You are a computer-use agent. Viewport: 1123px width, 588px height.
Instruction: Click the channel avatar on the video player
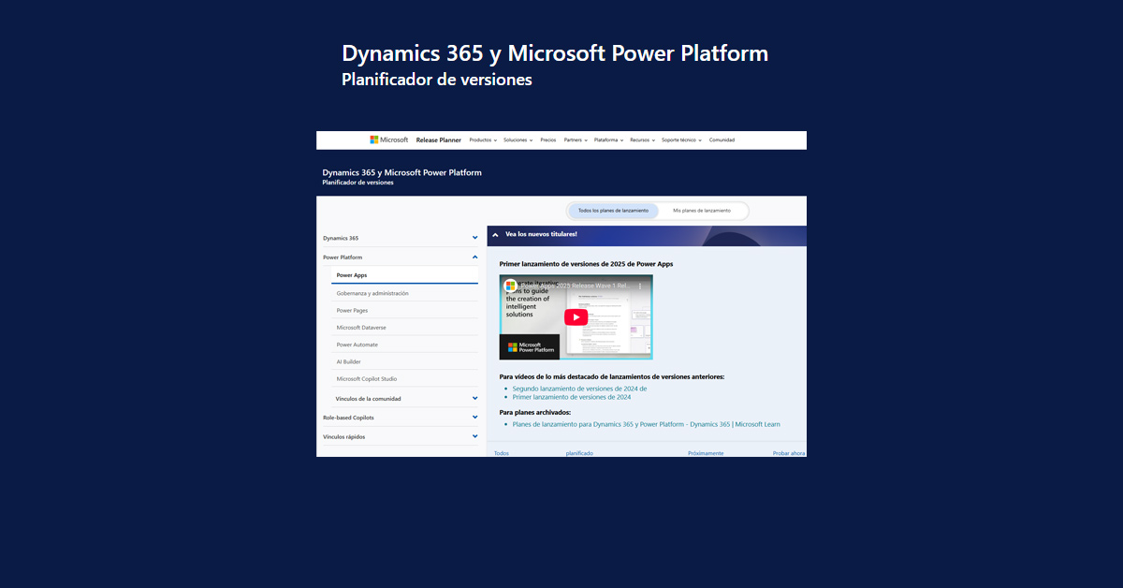[x=511, y=286]
